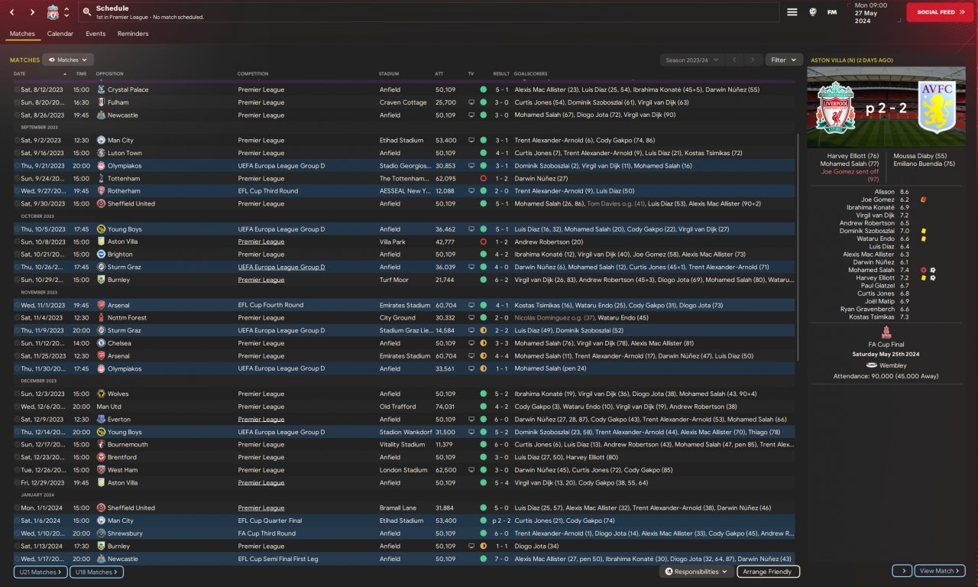This screenshot has height=587, width=978.
Task: Open the Season 2023/24 dropdown
Action: (691, 60)
